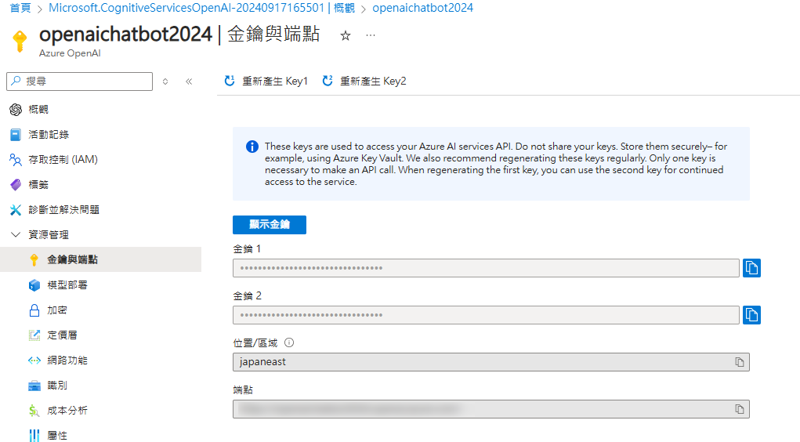Copy 金鑰 2 to clipboard
Screen dimensions: 800x442
coord(751,315)
